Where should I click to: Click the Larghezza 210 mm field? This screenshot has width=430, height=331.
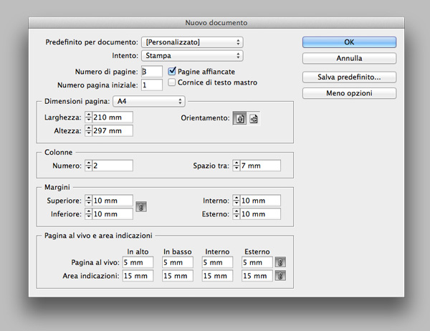[x=113, y=117]
